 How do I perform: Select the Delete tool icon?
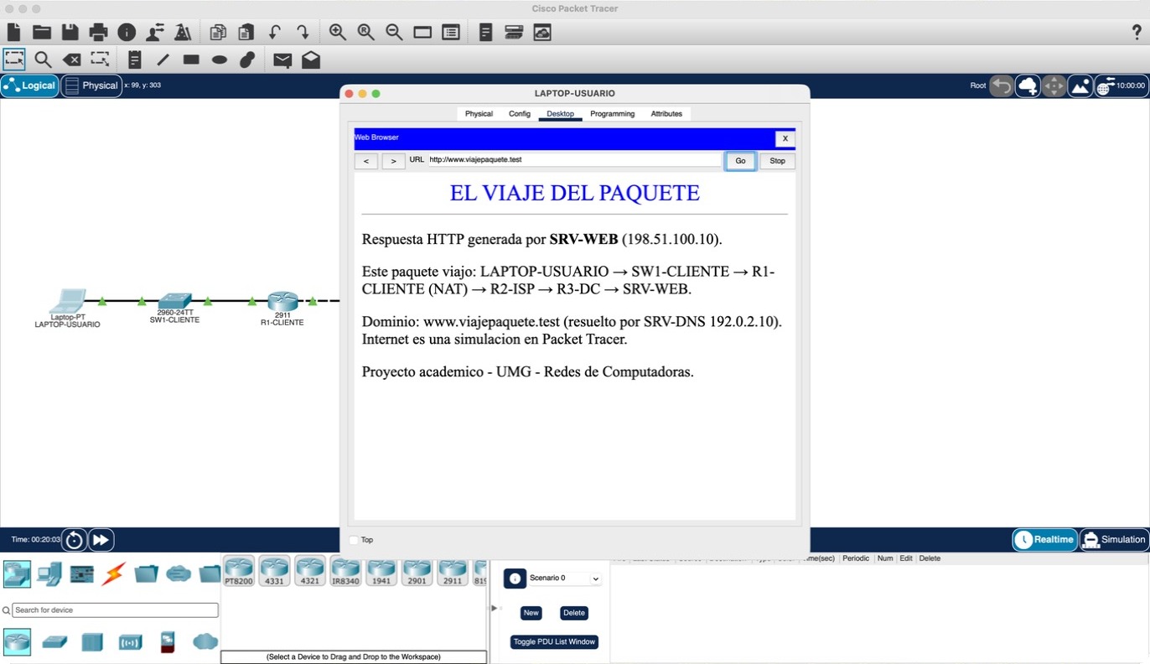[x=72, y=60]
